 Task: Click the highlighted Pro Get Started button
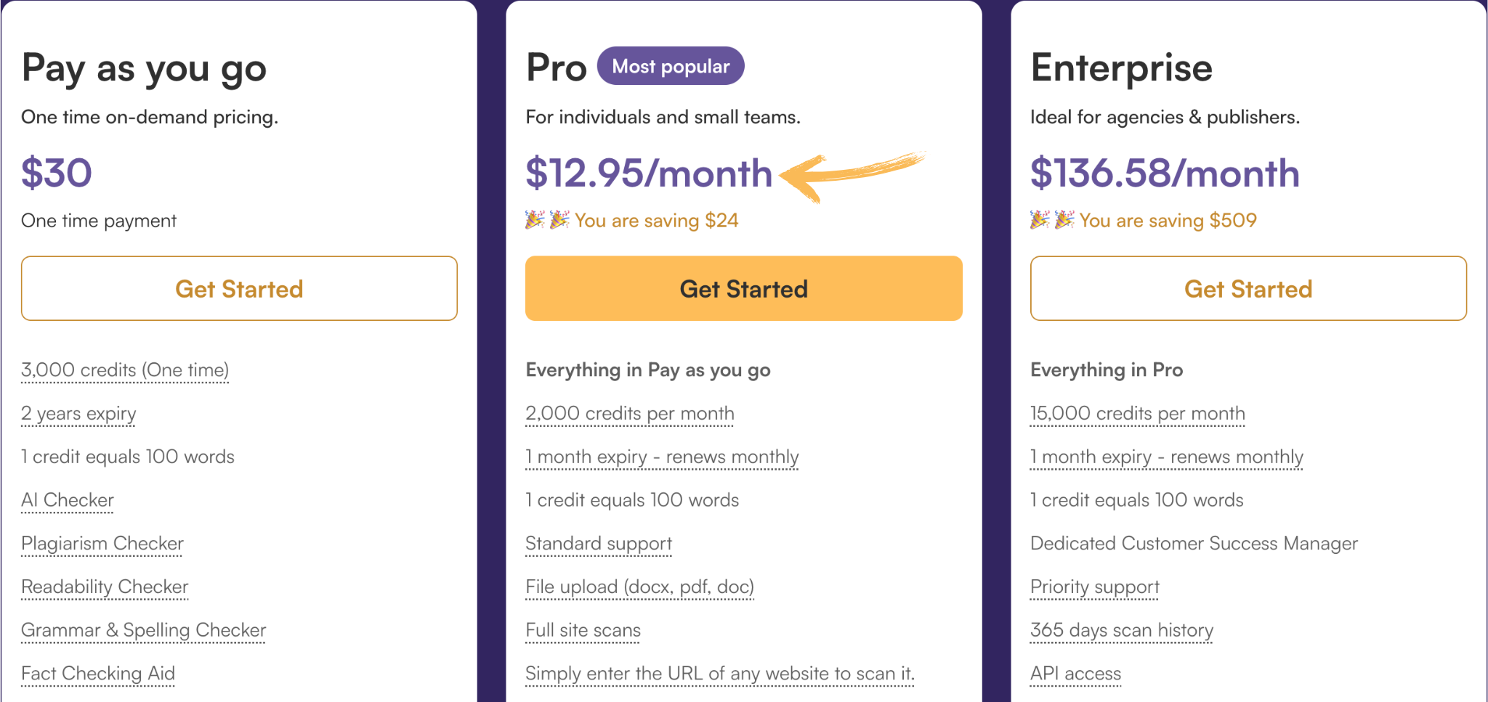click(743, 288)
